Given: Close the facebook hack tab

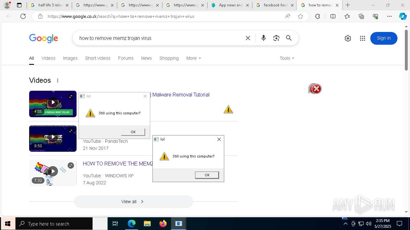Looking at the screenshot, I should coord(292,5).
